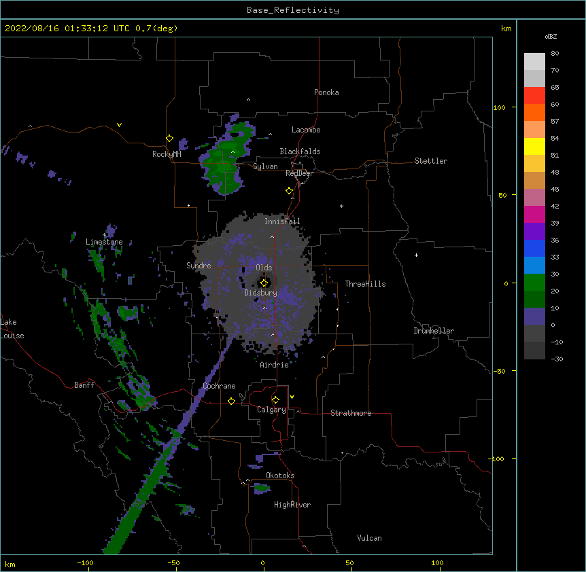Click the Ponoka city label
This screenshot has height=572, width=586.
pos(326,92)
